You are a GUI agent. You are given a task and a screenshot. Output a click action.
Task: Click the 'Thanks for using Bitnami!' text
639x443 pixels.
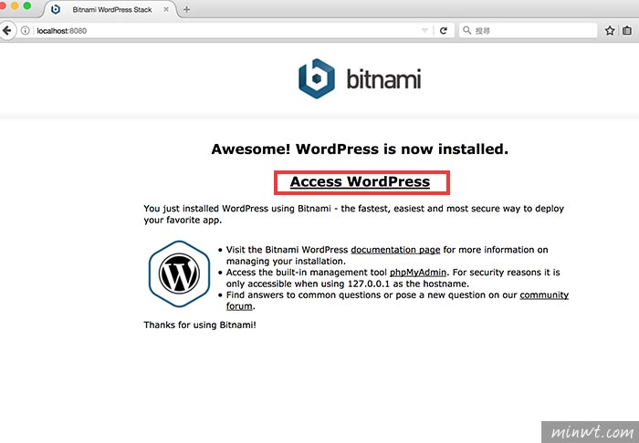click(x=200, y=325)
